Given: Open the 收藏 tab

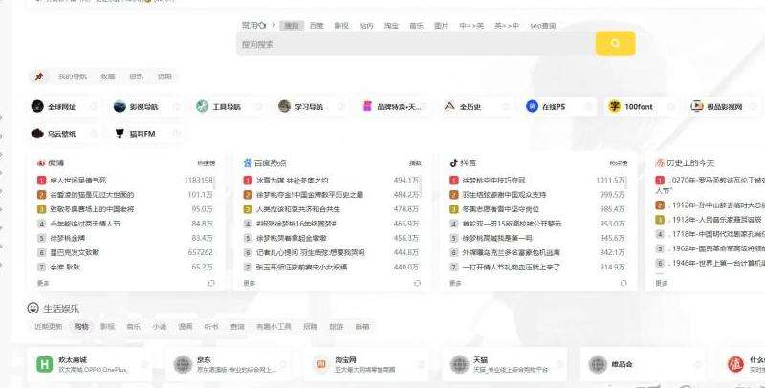Looking at the screenshot, I should [108, 76].
